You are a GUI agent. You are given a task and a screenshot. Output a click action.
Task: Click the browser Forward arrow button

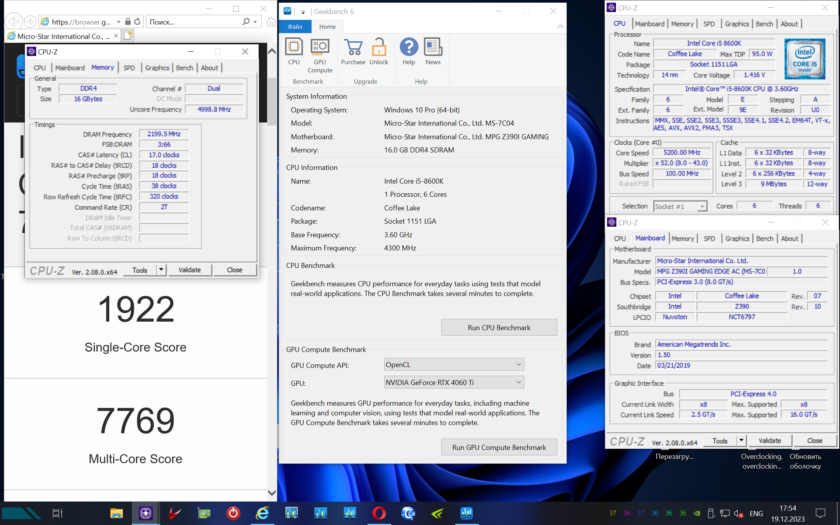pos(30,22)
